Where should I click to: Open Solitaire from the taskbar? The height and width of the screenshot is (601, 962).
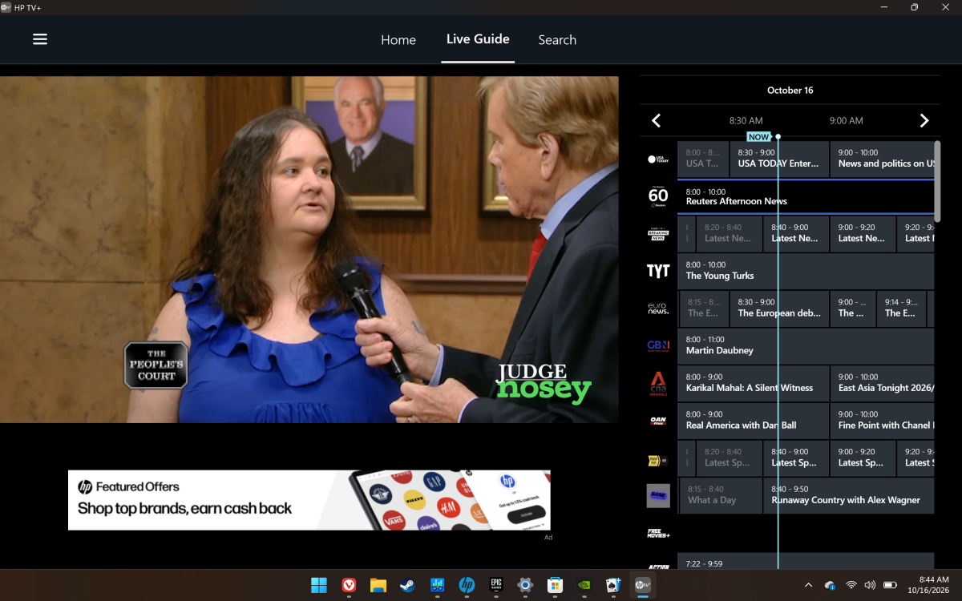pos(613,585)
